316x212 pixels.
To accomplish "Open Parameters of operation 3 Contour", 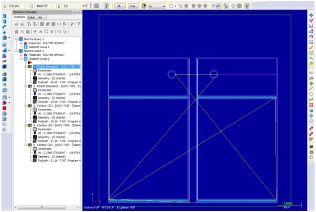I will (44, 110).
